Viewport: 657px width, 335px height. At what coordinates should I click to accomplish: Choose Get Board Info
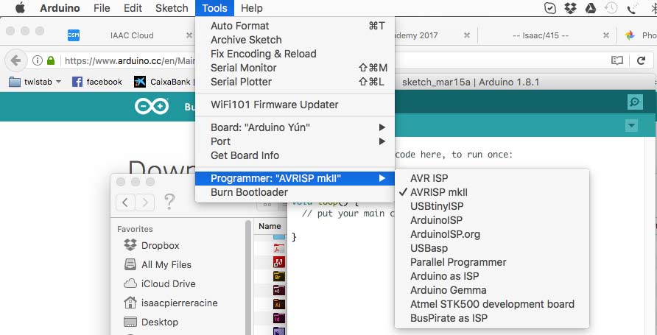coord(295,155)
